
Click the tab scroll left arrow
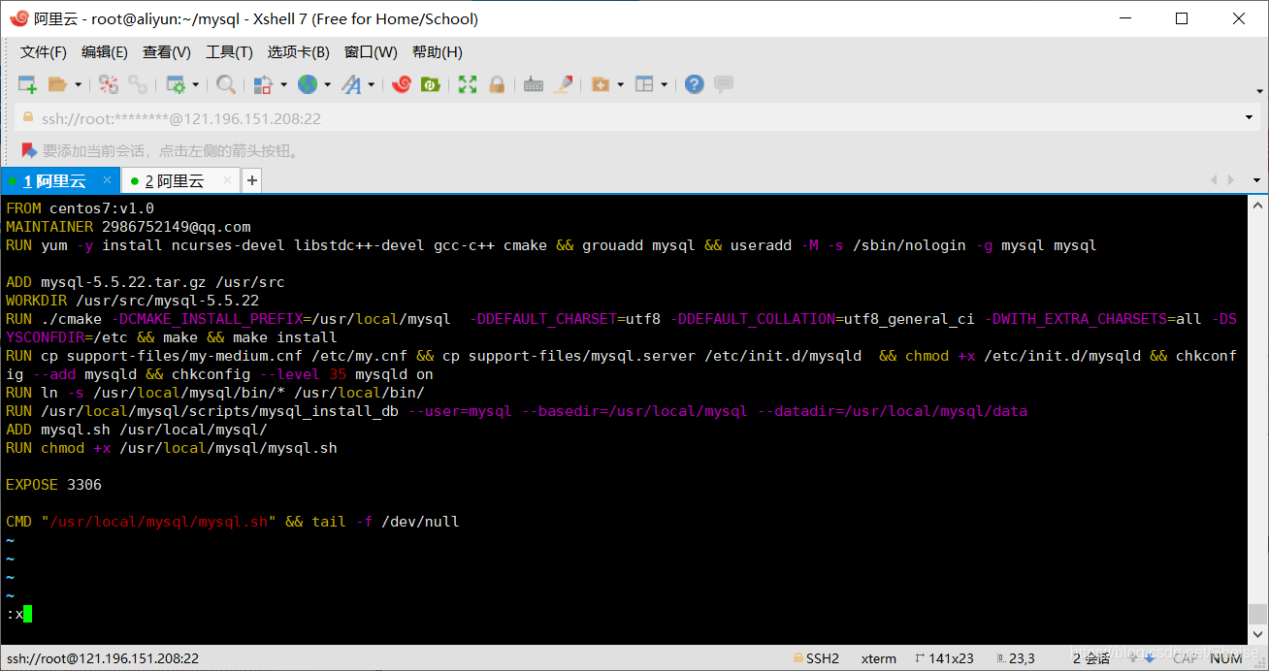click(x=1213, y=180)
